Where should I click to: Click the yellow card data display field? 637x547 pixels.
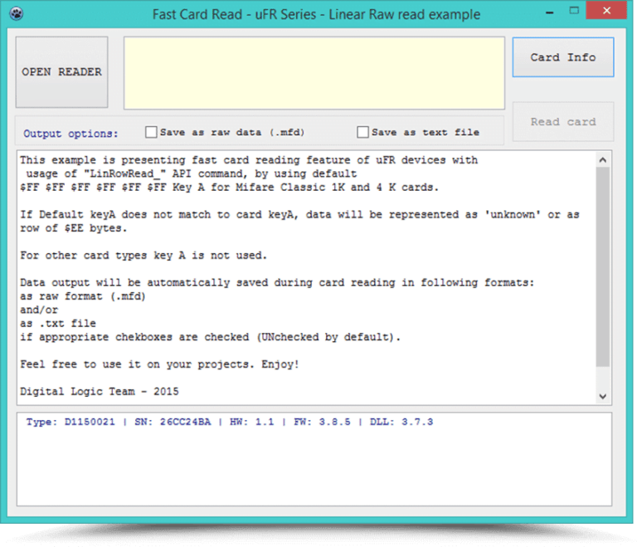coord(314,73)
